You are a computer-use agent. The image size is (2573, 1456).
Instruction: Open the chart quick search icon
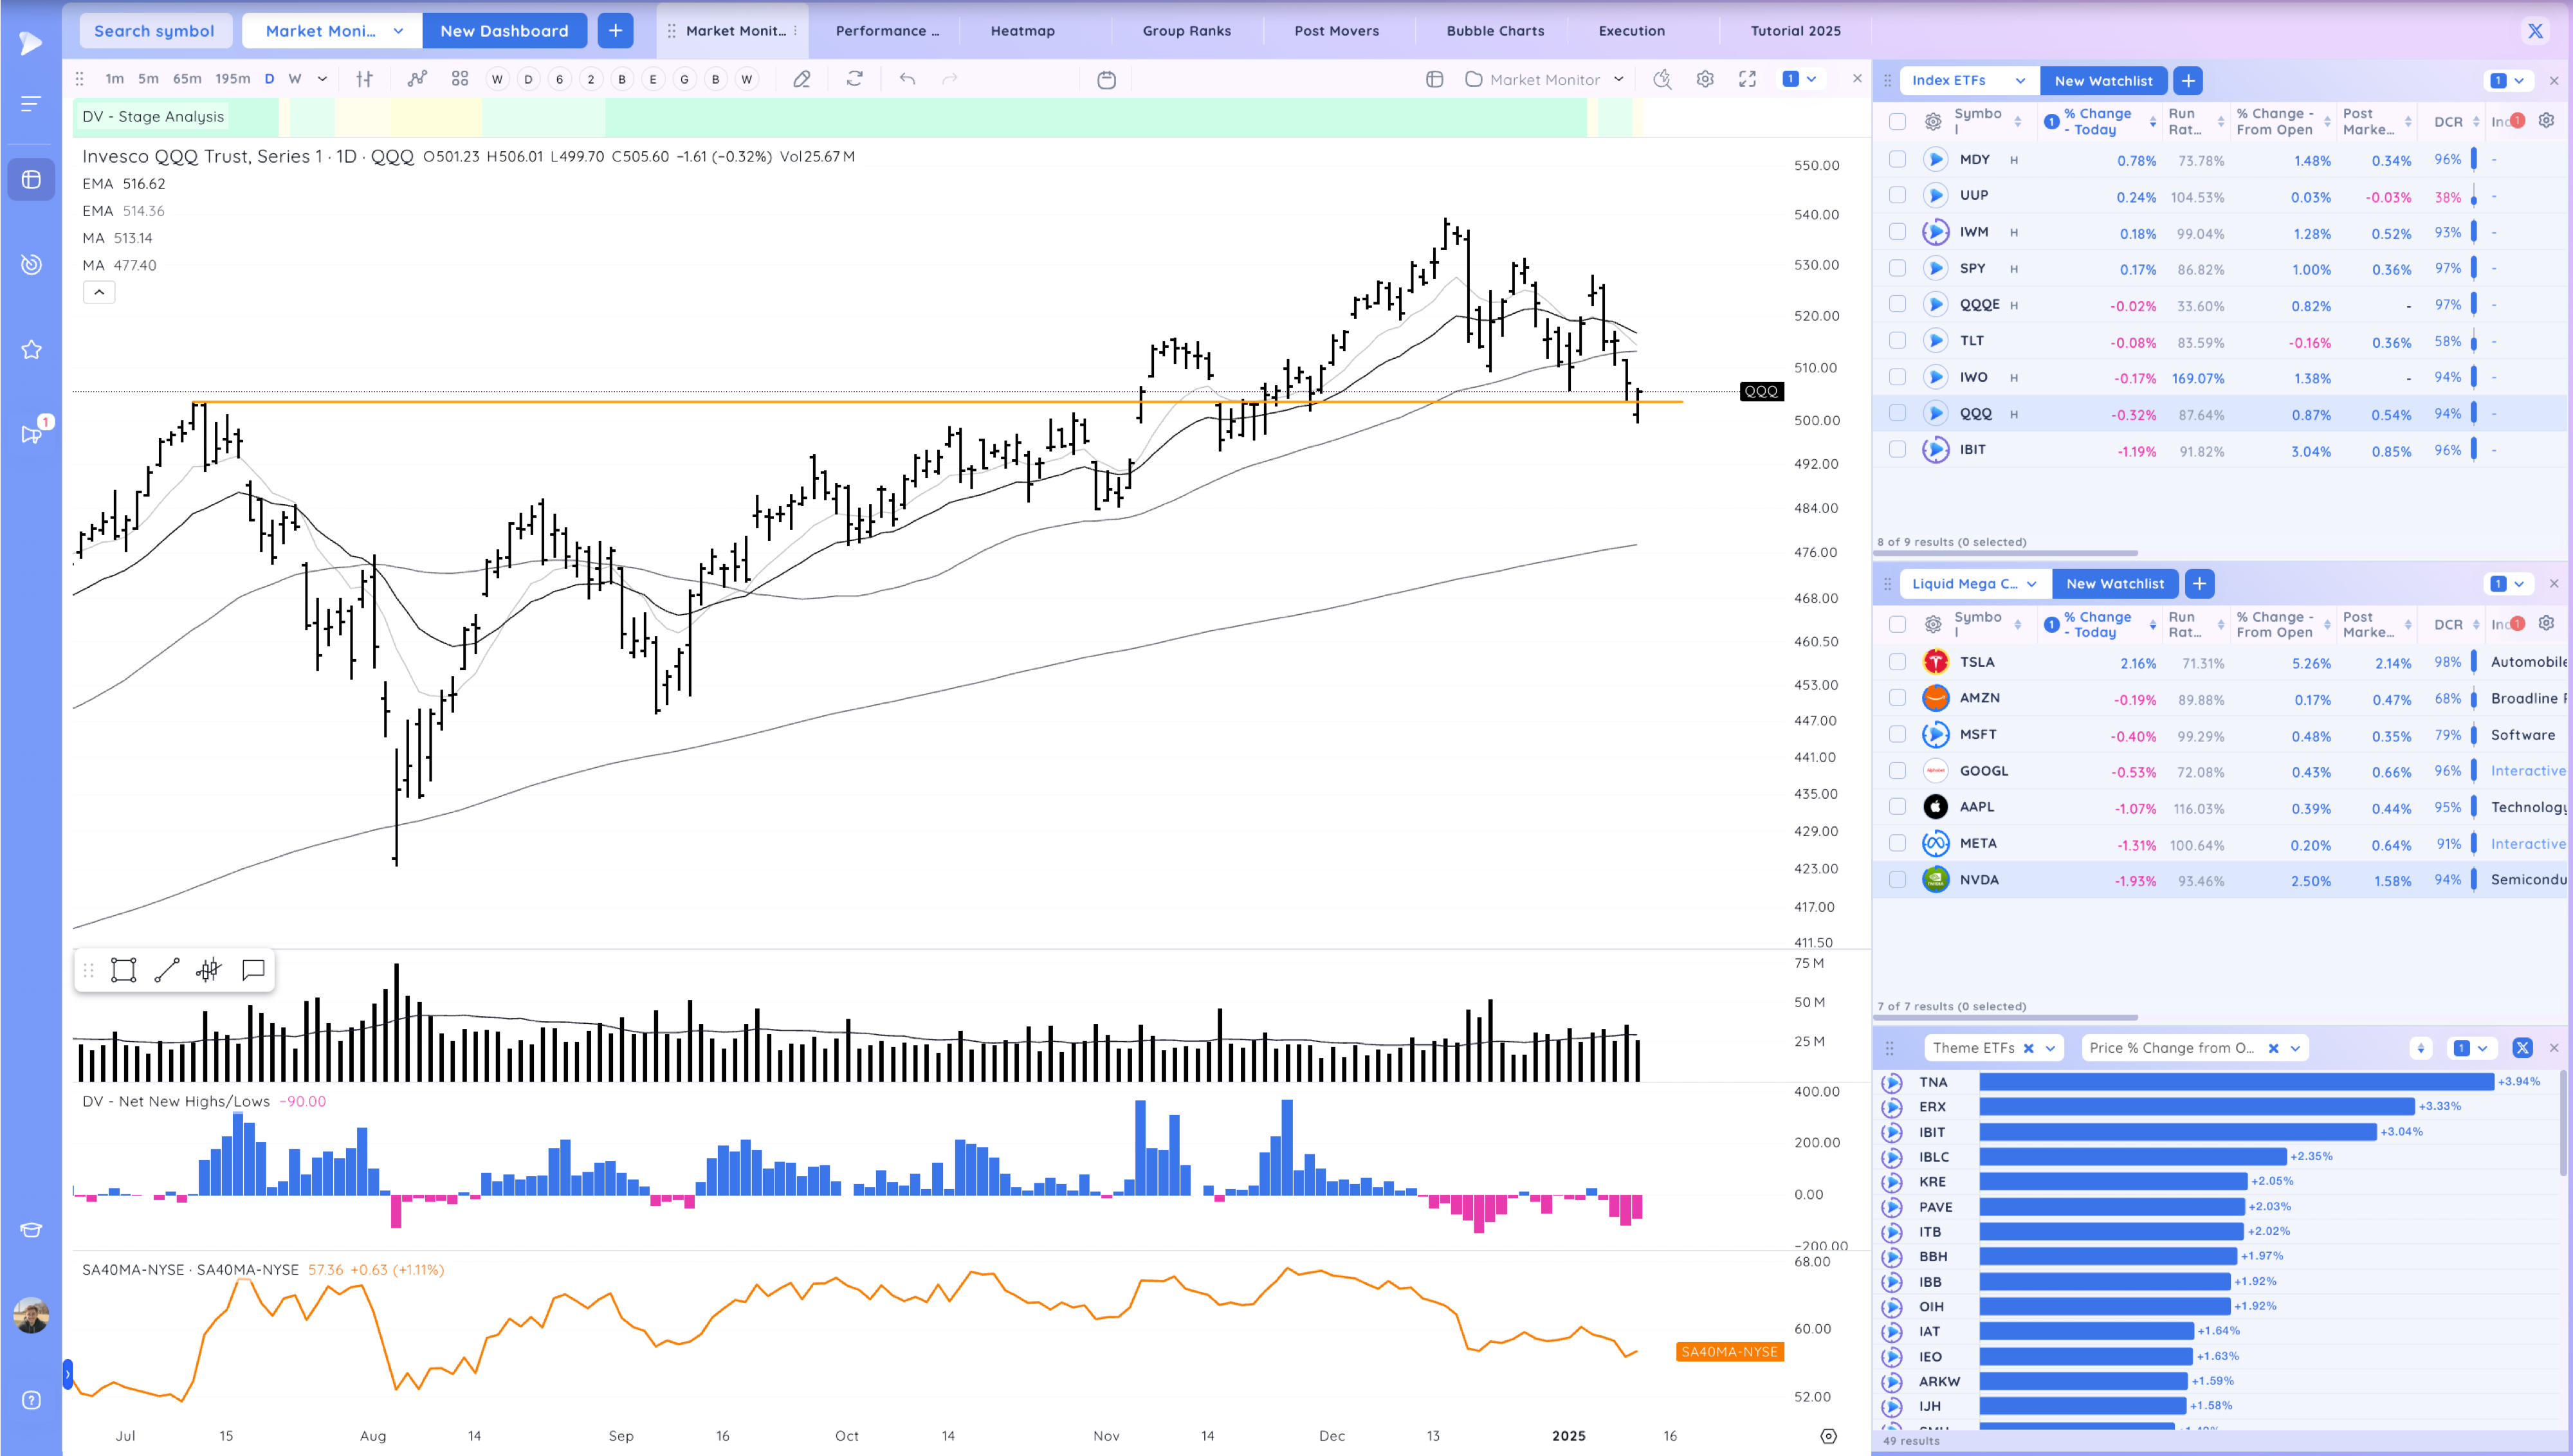tap(1662, 79)
